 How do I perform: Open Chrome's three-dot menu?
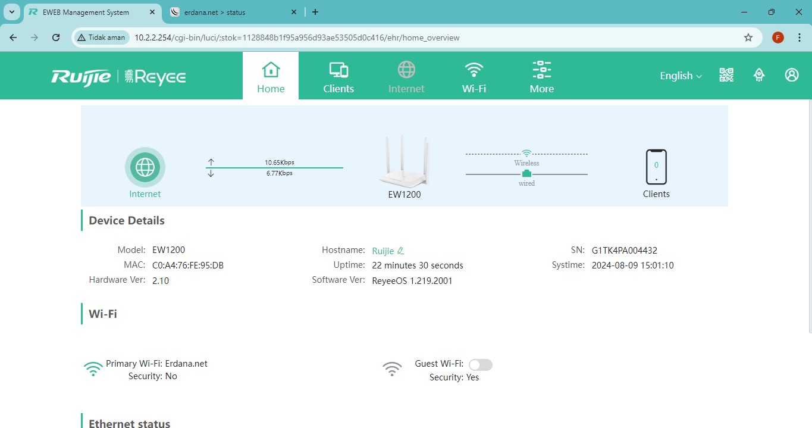click(x=799, y=38)
